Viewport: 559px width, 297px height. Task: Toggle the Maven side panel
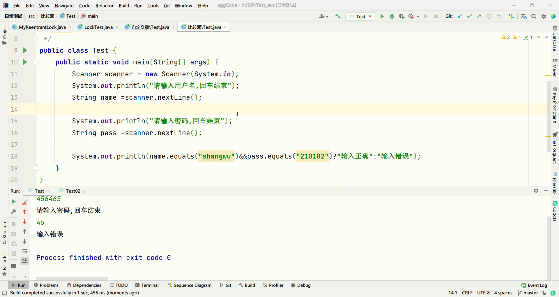tap(555, 68)
